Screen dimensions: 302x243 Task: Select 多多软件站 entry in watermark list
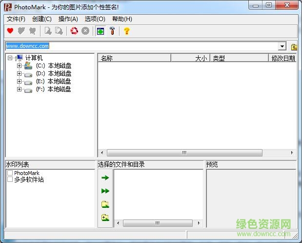click(29, 179)
